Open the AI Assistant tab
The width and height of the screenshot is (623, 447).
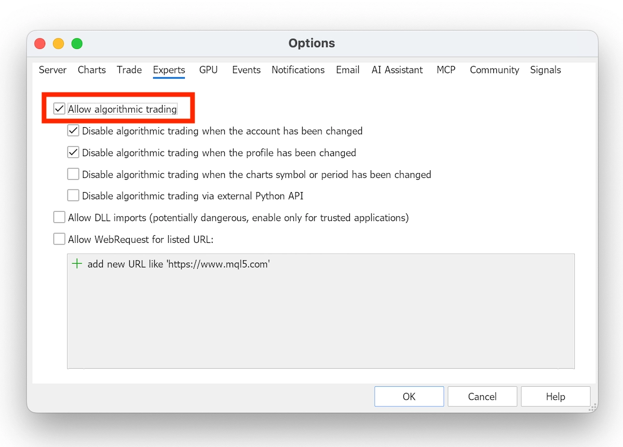[397, 70]
